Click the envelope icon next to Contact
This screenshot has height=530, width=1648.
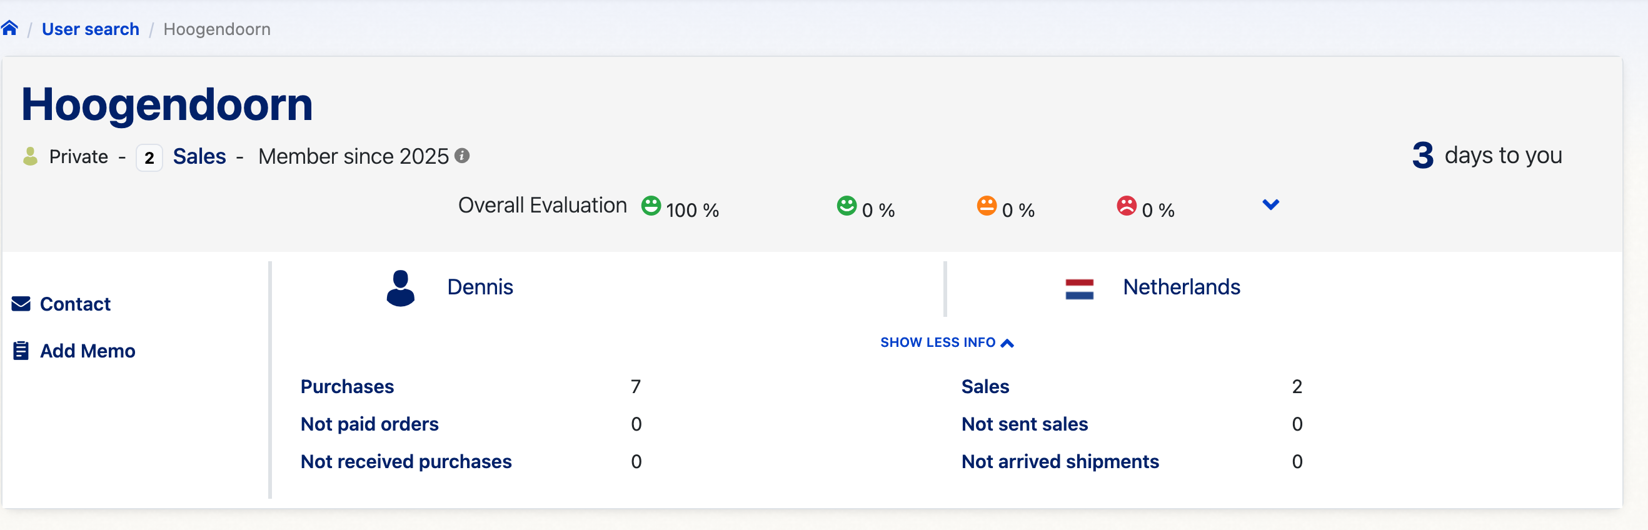[x=21, y=304]
